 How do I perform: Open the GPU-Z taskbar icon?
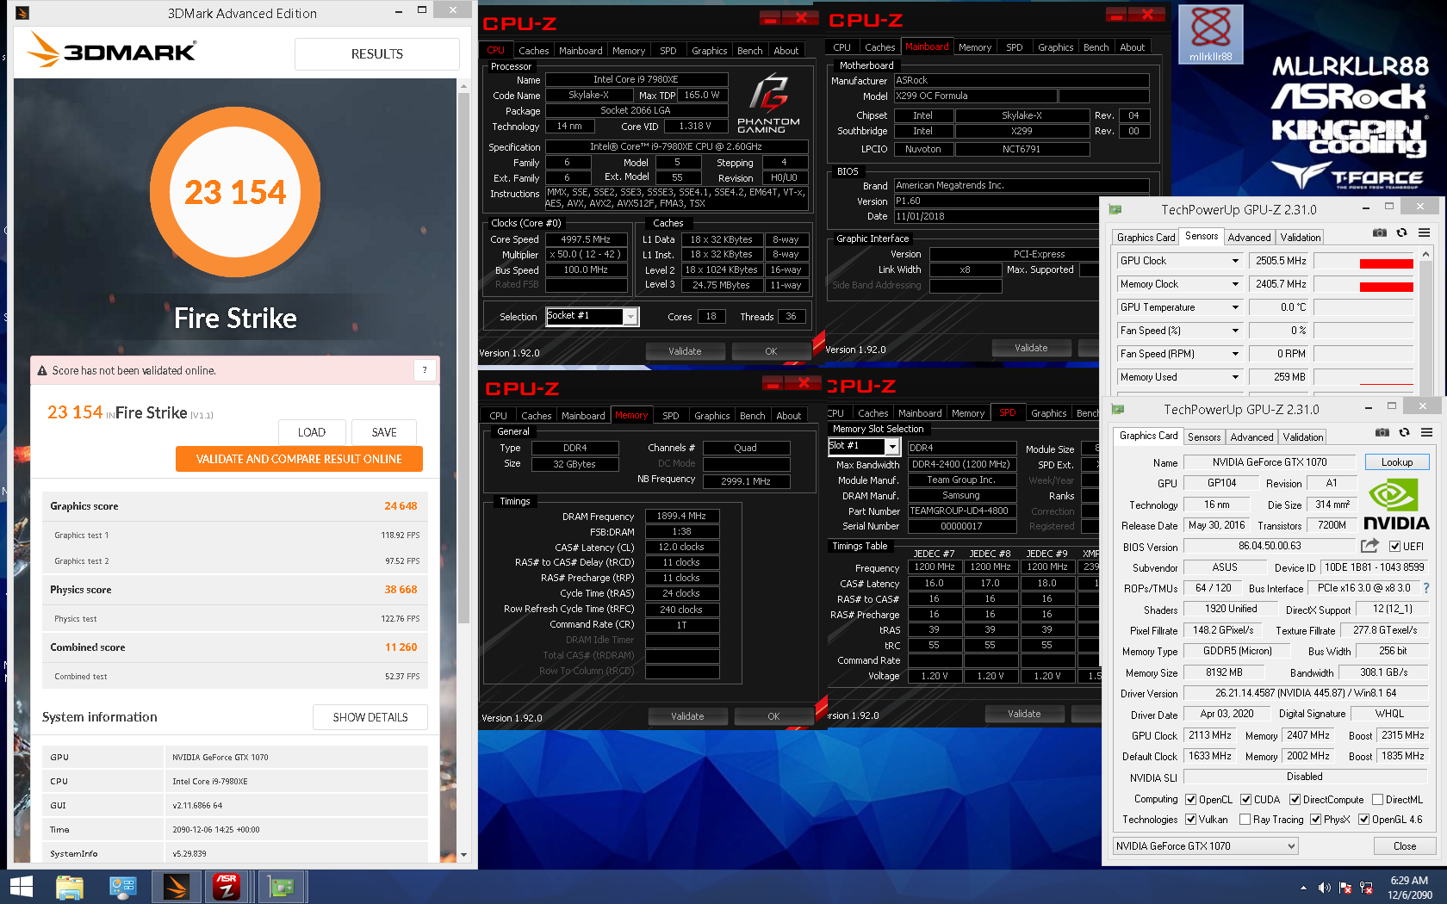point(281,887)
